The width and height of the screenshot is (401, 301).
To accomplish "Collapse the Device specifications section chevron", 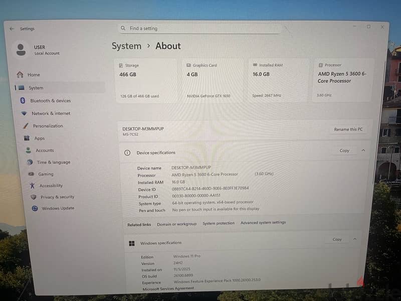I will (x=363, y=150).
